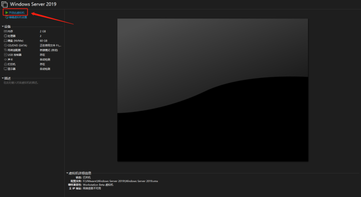
Task: Click the 已关机 status value
Action: [x=87, y=177]
